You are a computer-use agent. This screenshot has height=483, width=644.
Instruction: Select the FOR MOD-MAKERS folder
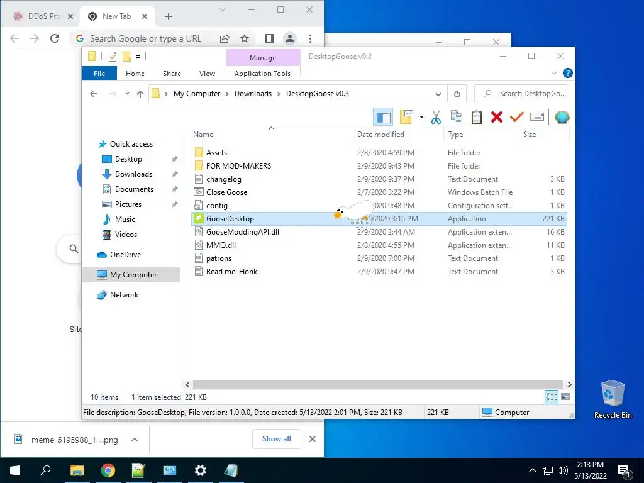pos(238,166)
